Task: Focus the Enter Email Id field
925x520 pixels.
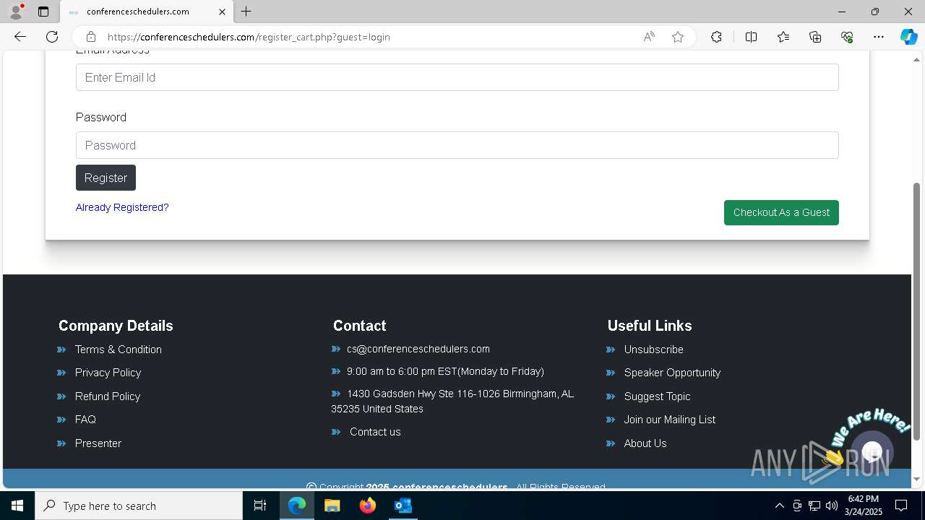Action: [457, 77]
